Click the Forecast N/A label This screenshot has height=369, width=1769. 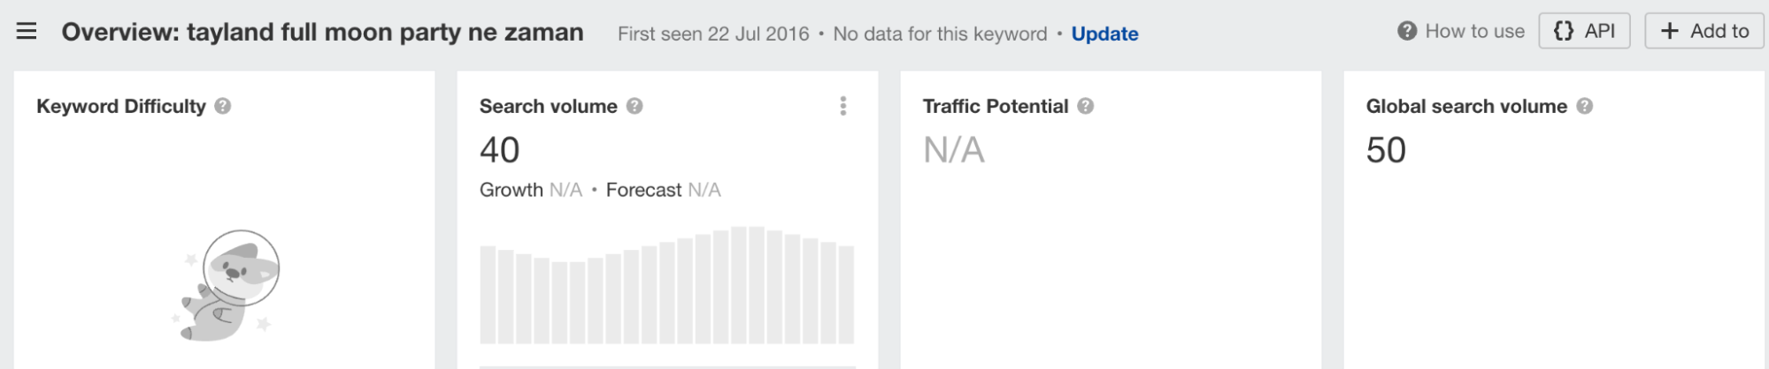click(664, 190)
